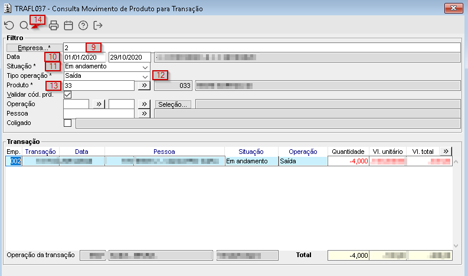Click Saída cell in grid row
Screen dimensions: 468x276
tap(303, 161)
